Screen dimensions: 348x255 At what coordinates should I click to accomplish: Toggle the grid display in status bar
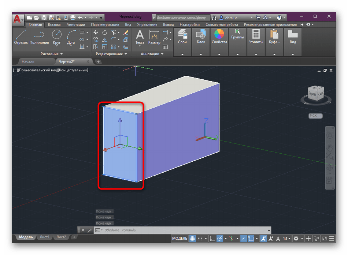click(x=193, y=239)
